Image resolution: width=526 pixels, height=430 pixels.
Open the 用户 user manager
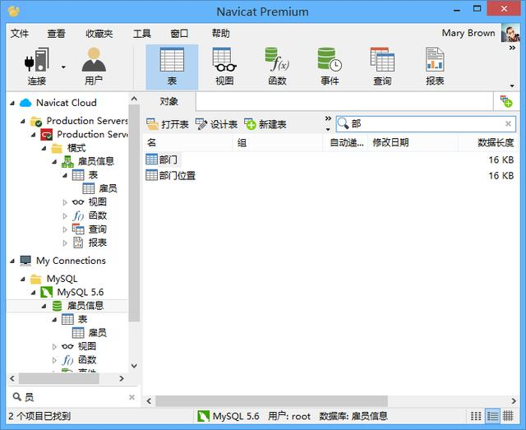point(94,67)
